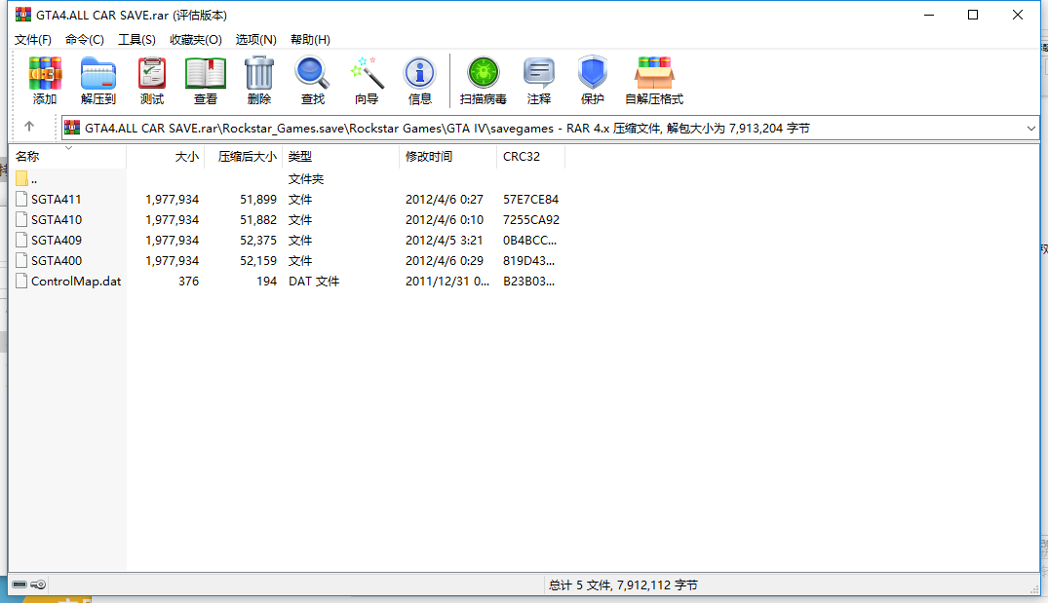Screen dimensions: 1048x603
Task: Click the SGTA411 file name
Action: [x=57, y=199]
